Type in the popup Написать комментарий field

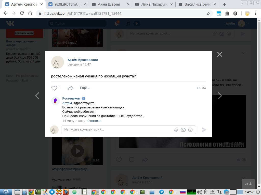pos(128,130)
